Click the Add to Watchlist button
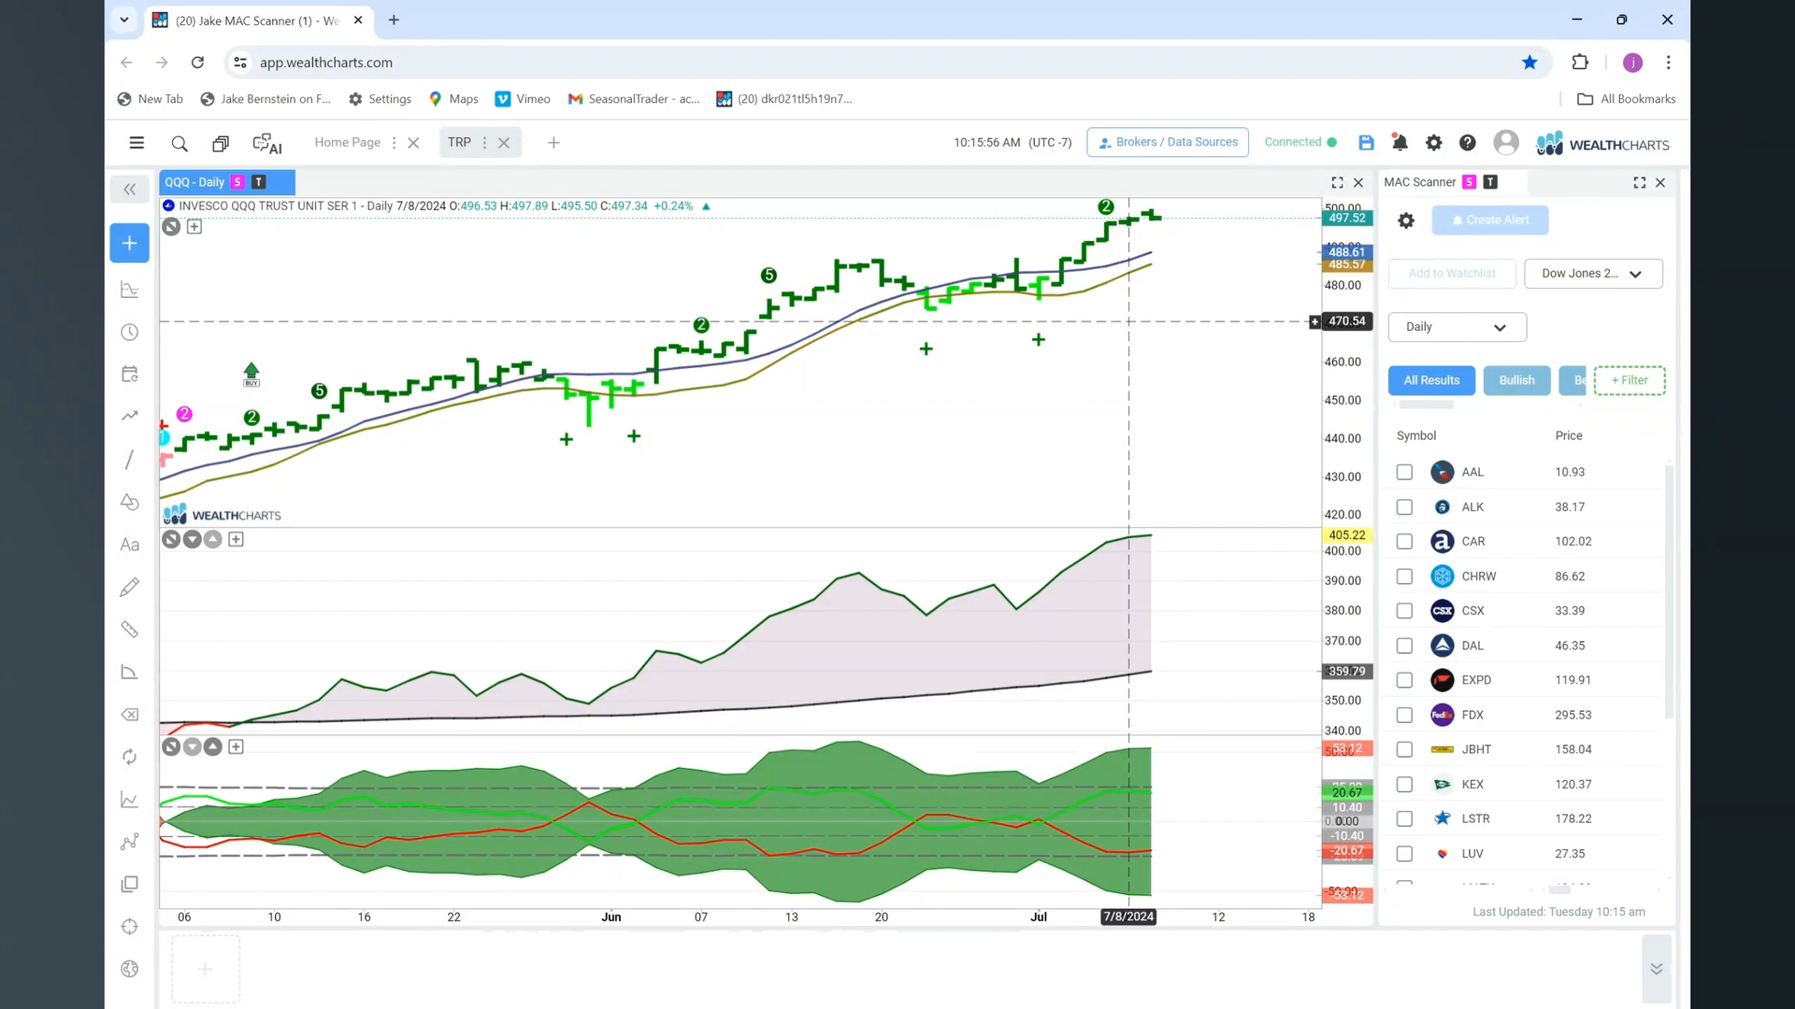The width and height of the screenshot is (1795, 1009). point(1452,274)
